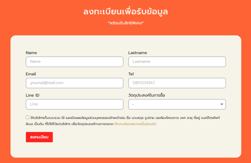Screen dimensions: 251x163
Task: Focus the Name input field
Action: pos(75,62)
